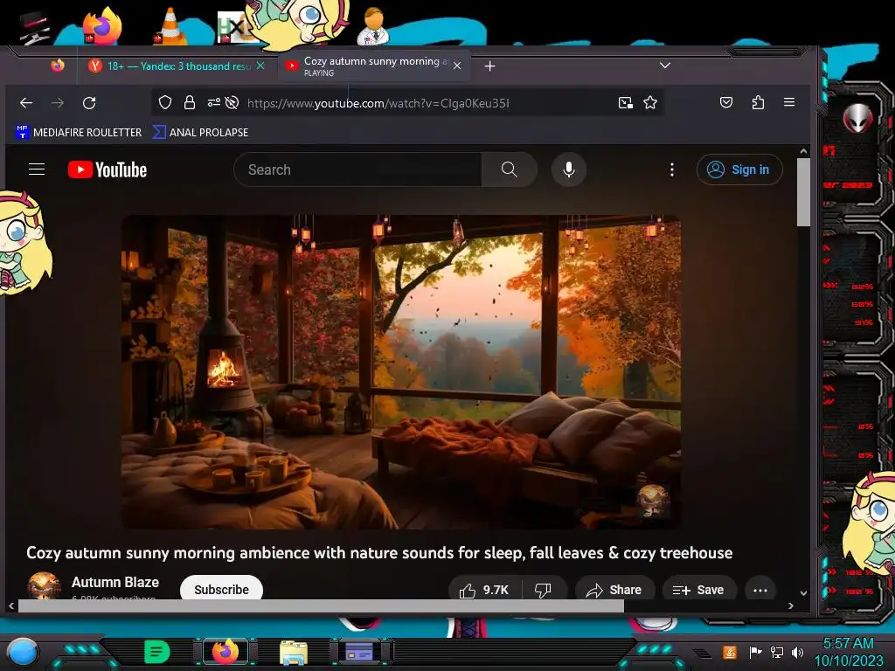Open a new tab with plus button
895x671 pixels.
coord(489,66)
